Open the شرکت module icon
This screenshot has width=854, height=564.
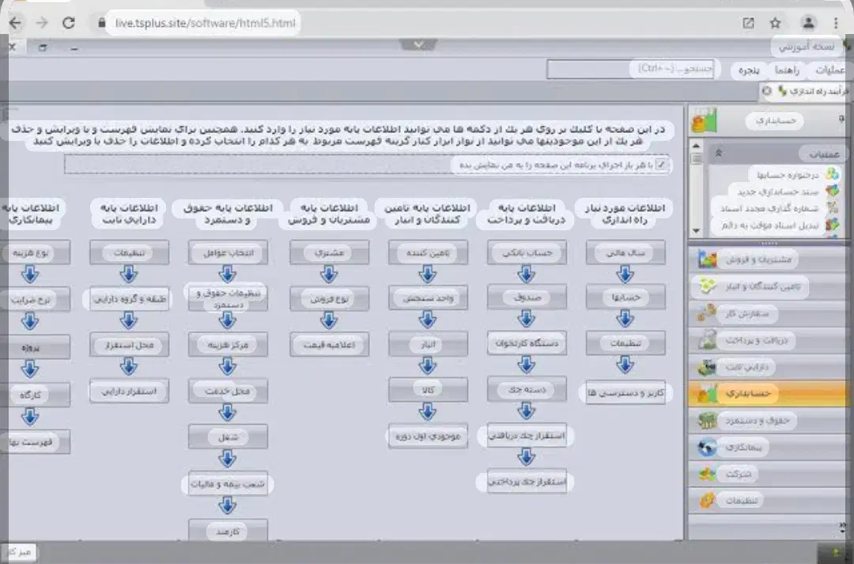[707, 474]
